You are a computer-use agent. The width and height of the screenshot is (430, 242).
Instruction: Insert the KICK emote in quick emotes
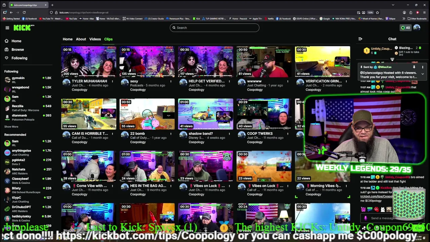tap(370, 209)
